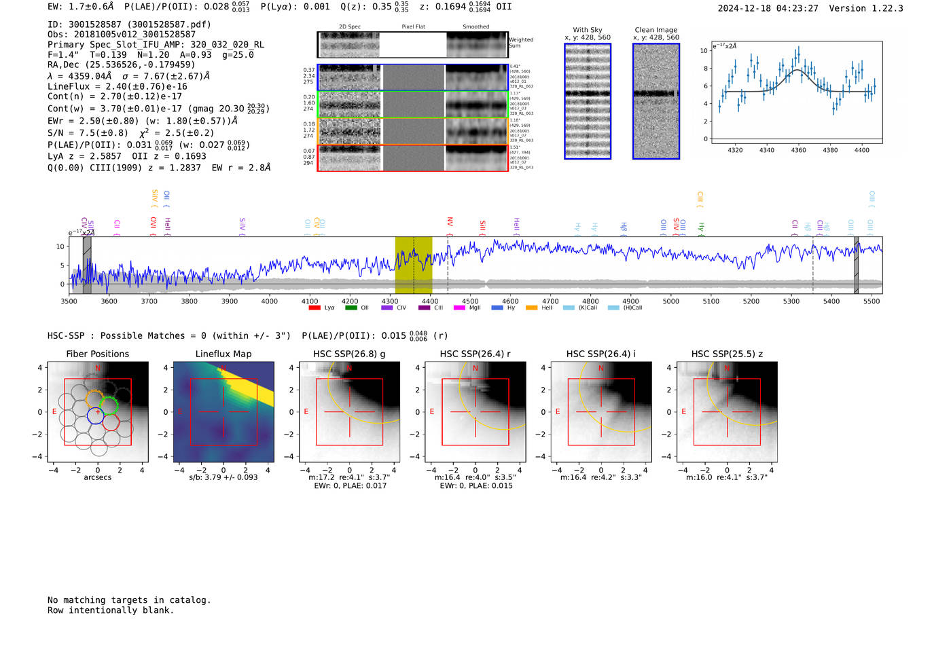Click the red Lyα legend swatch
Image resolution: width=951 pixels, height=647 pixels.
314,308
